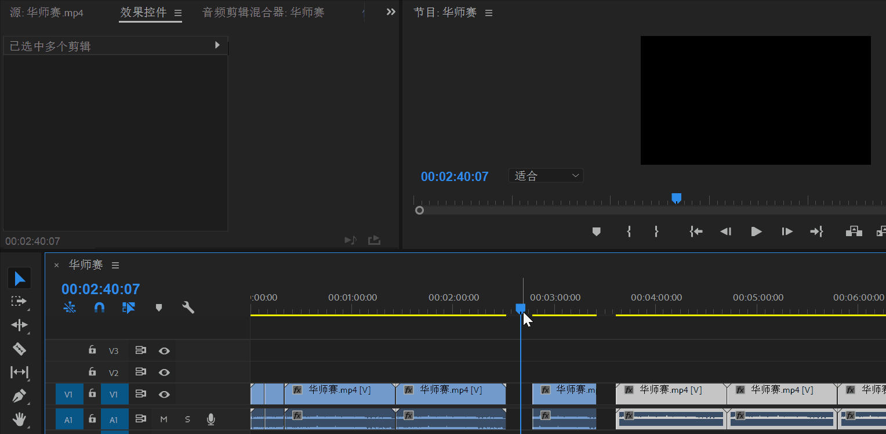Click the A1 source patch button
This screenshot has height=434, width=886.
(x=69, y=419)
